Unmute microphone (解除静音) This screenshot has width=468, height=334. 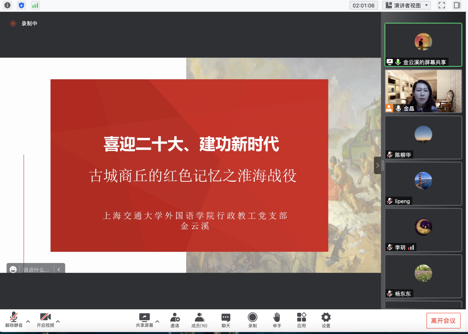(14, 320)
